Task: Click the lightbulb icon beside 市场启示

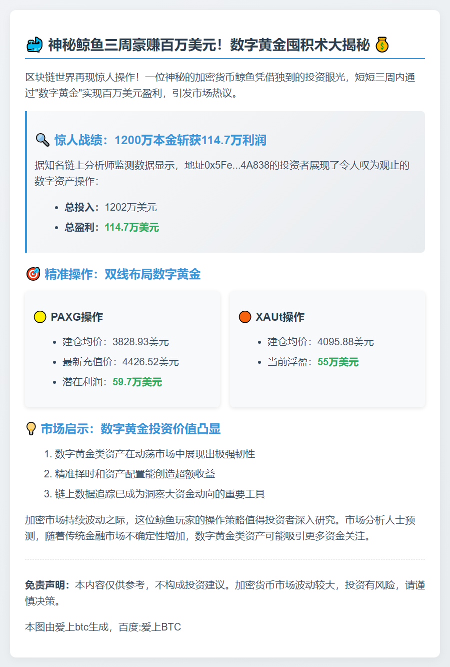Action: pos(31,429)
